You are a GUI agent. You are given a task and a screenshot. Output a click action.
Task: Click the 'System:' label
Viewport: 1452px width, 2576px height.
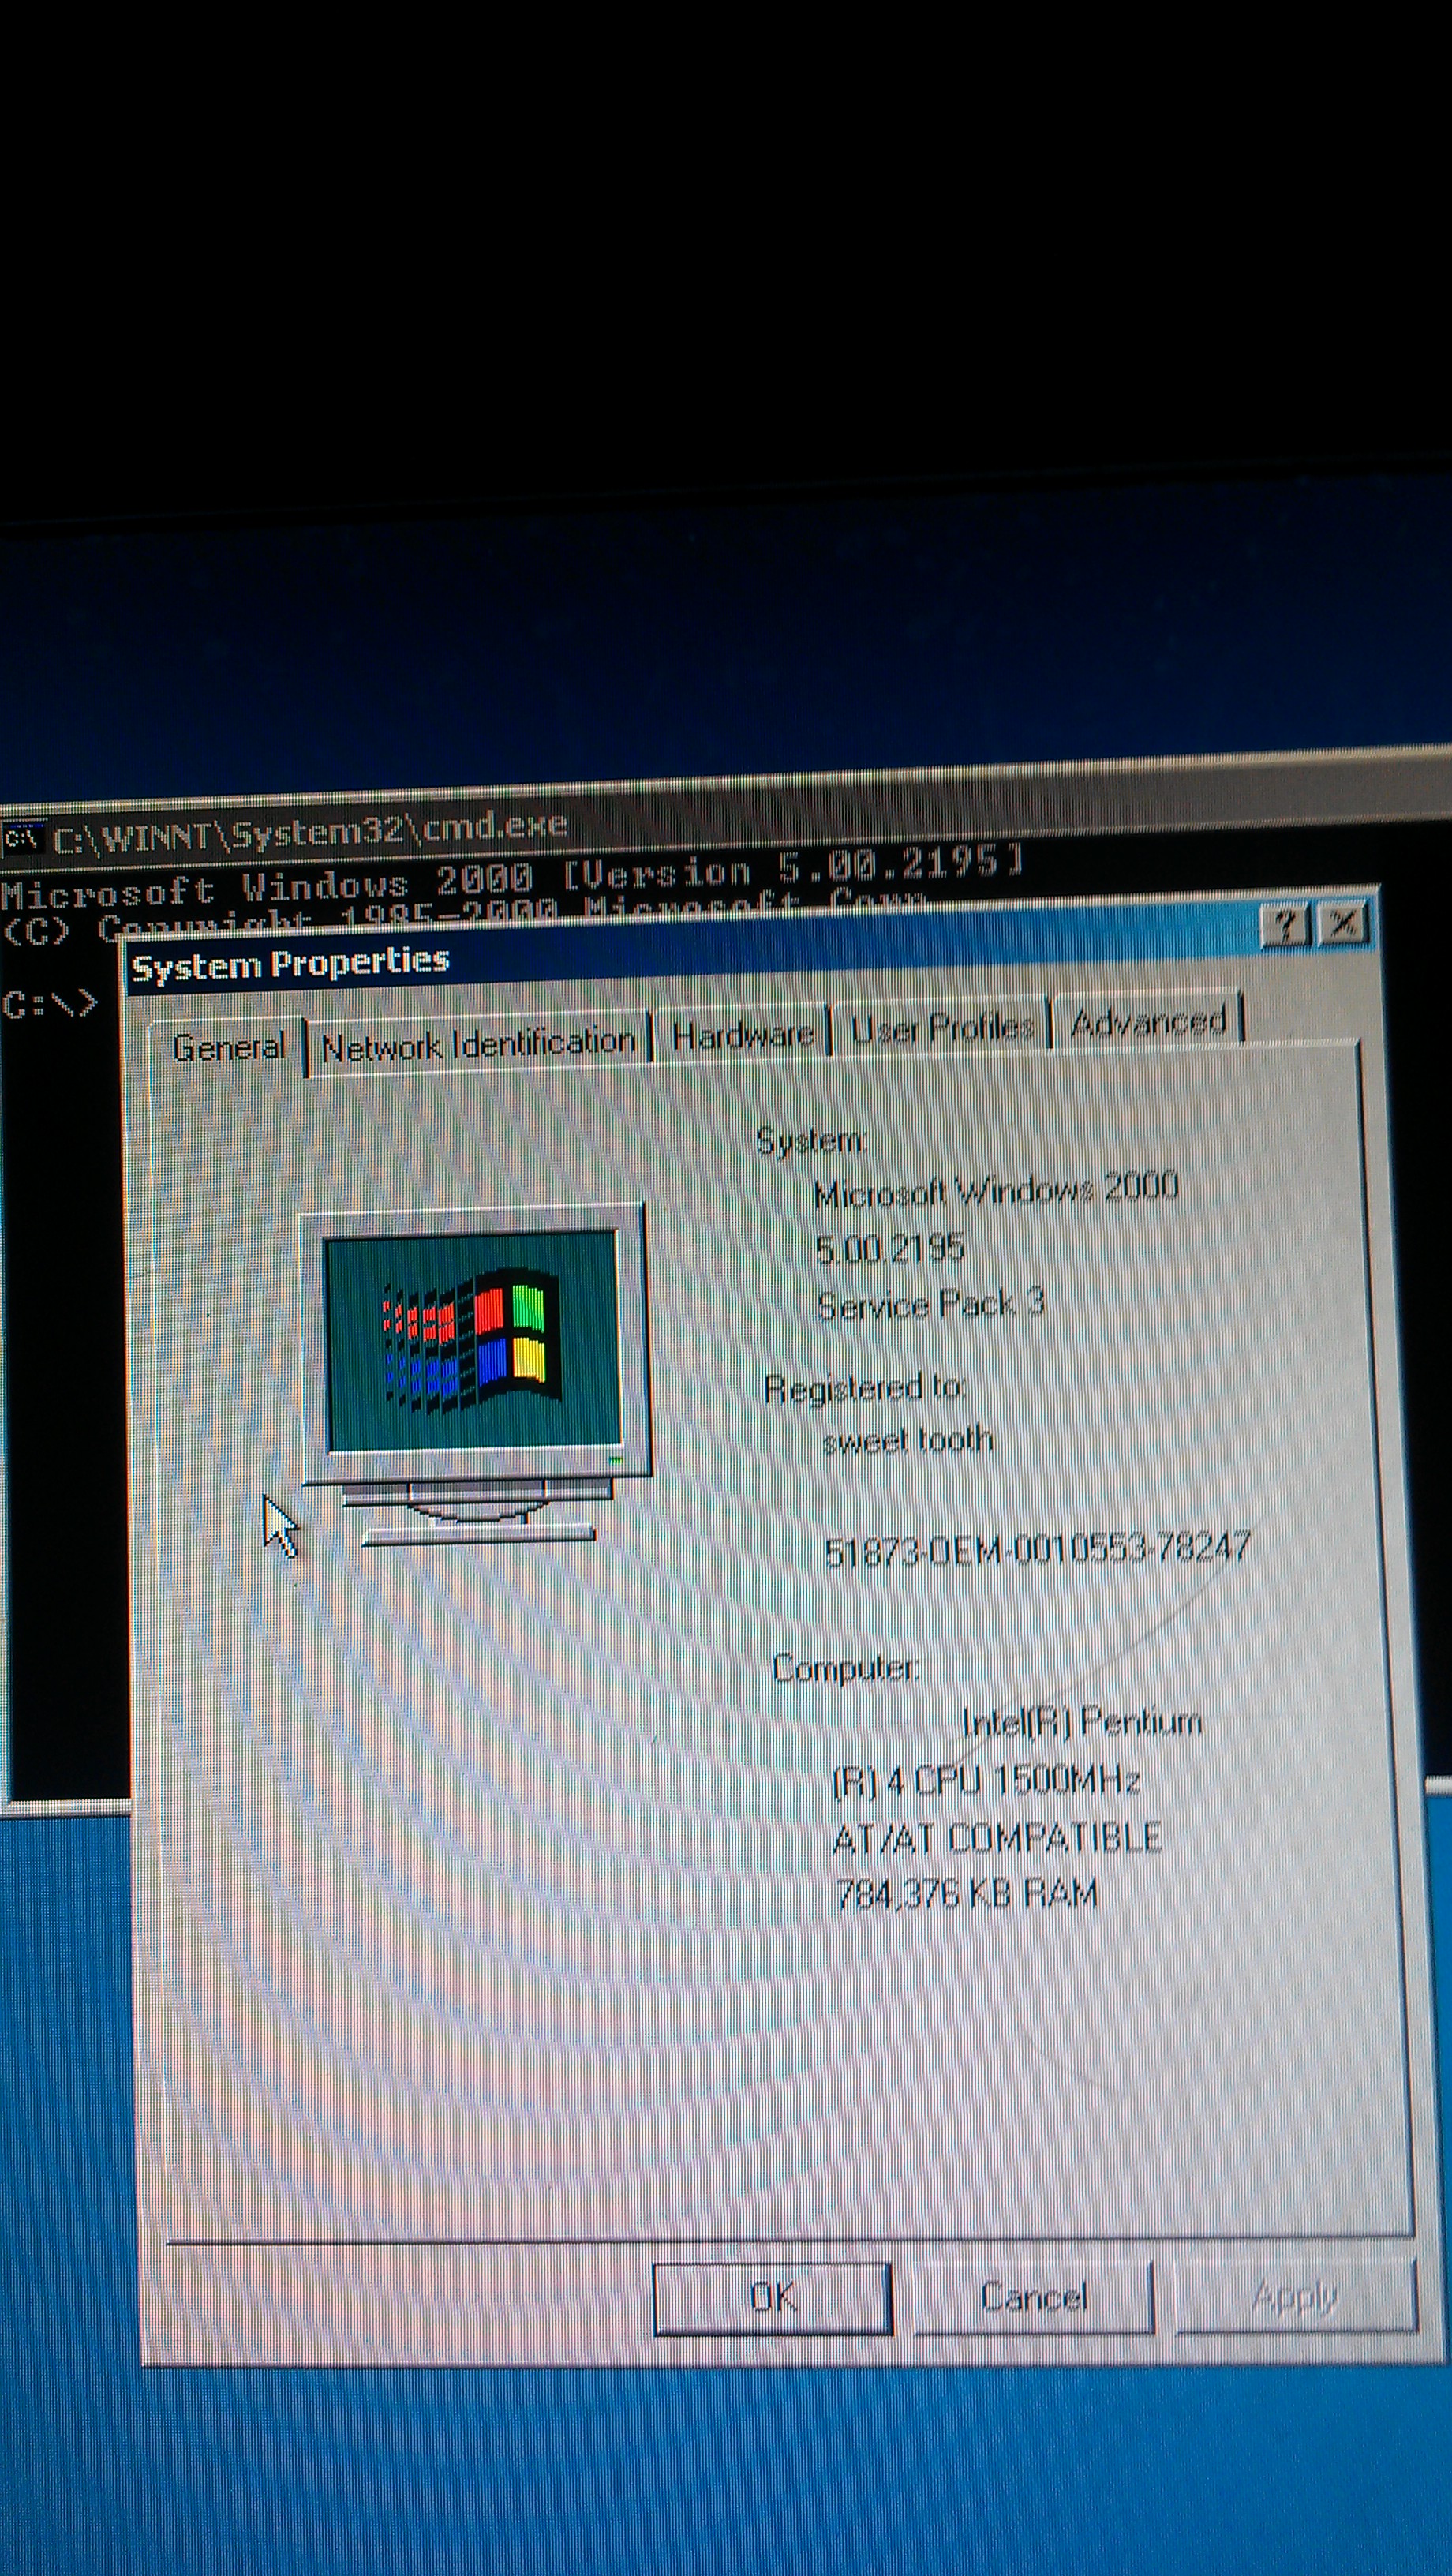point(811,1140)
